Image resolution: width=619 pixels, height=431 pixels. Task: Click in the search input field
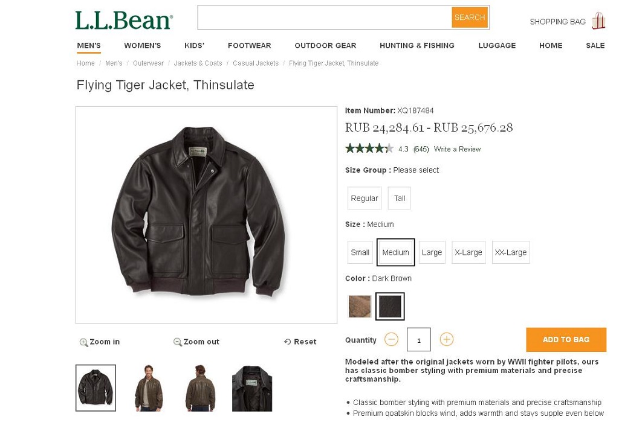point(325,18)
